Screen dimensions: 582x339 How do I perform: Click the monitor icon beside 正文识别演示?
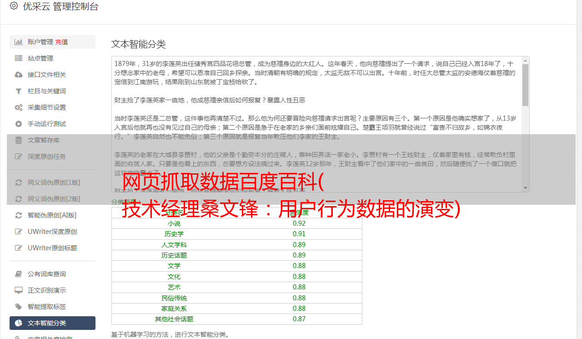coord(19,290)
